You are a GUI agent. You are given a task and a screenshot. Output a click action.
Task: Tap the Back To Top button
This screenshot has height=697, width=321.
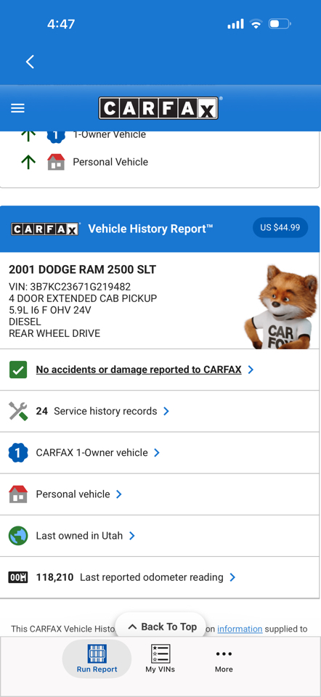tap(162, 627)
